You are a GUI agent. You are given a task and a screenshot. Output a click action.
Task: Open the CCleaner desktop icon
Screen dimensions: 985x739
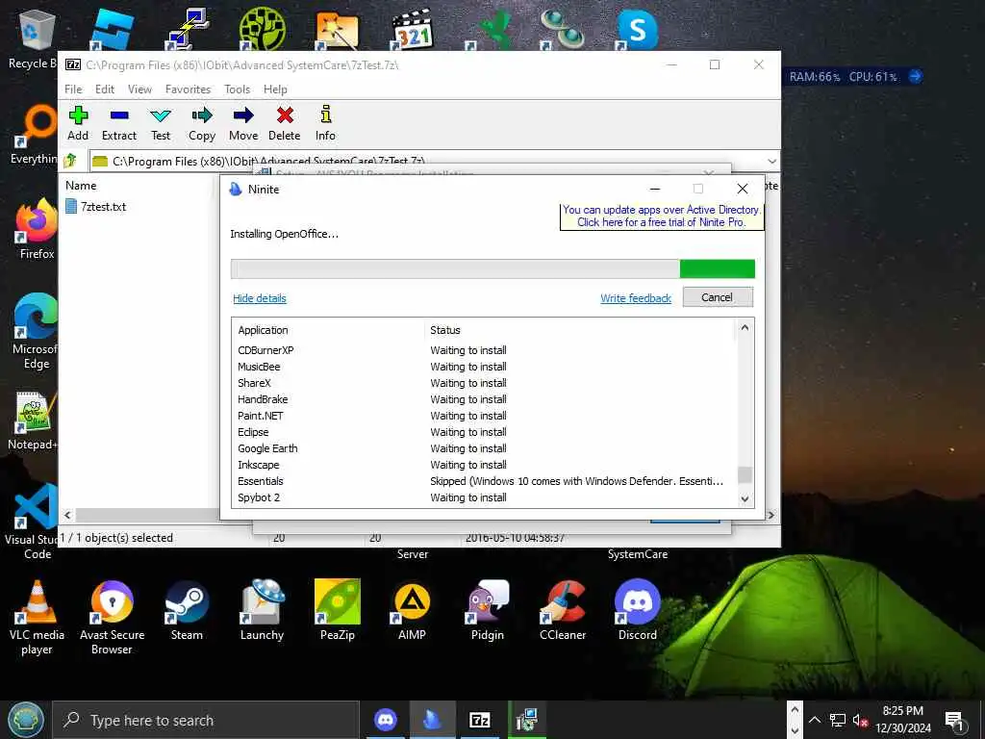pos(563,611)
